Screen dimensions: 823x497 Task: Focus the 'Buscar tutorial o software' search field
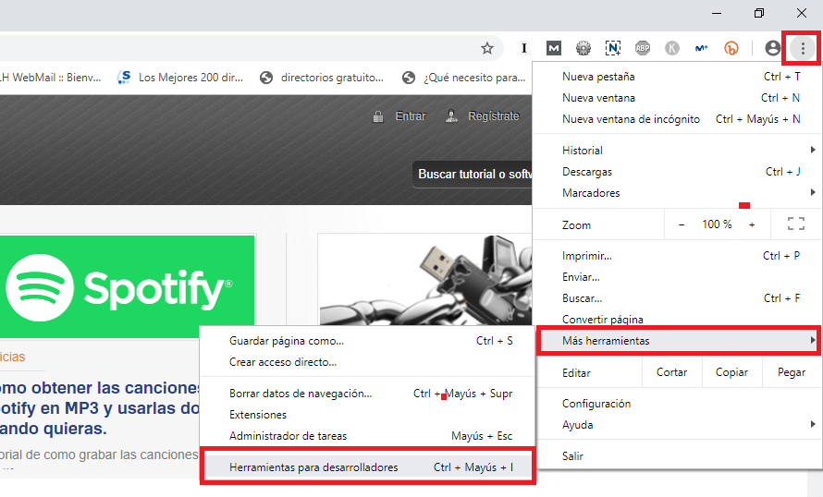point(473,174)
